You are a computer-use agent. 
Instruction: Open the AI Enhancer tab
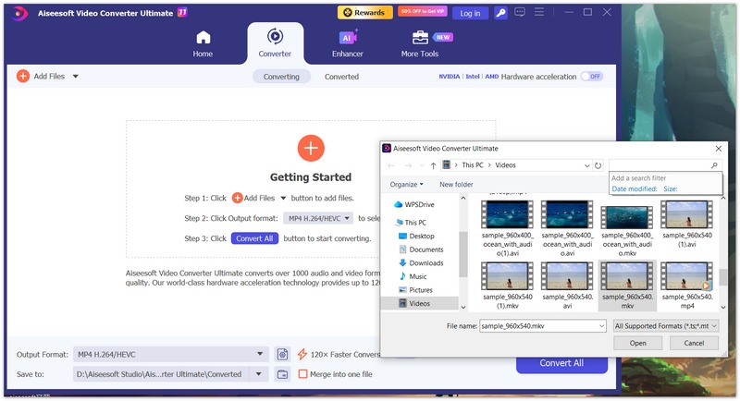coord(348,43)
